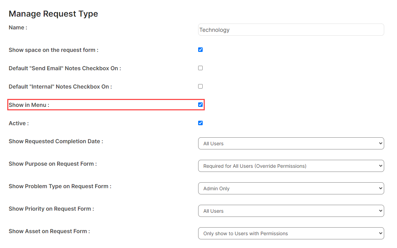397x248 pixels.
Task: Open Show Priority on Request Form dropdown
Action: [x=291, y=211]
